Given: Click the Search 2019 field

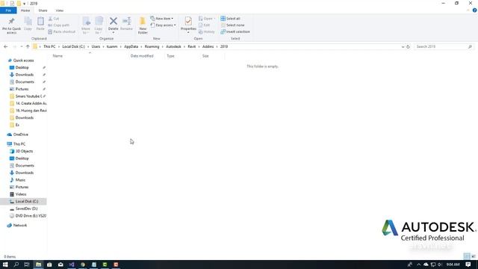Looking at the screenshot, I should [x=443, y=46].
